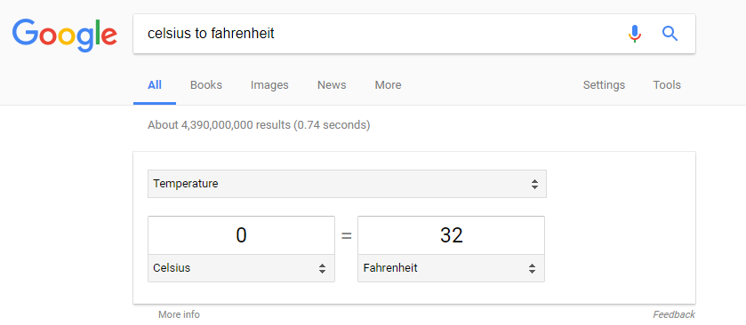Image resolution: width=746 pixels, height=325 pixels.
Task: Open the Temperature category dropdown
Action: (x=347, y=184)
